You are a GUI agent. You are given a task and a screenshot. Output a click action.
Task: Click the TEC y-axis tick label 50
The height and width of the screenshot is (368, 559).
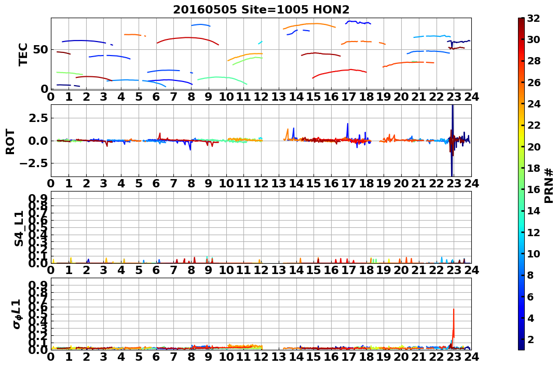(x=40, y=49)
